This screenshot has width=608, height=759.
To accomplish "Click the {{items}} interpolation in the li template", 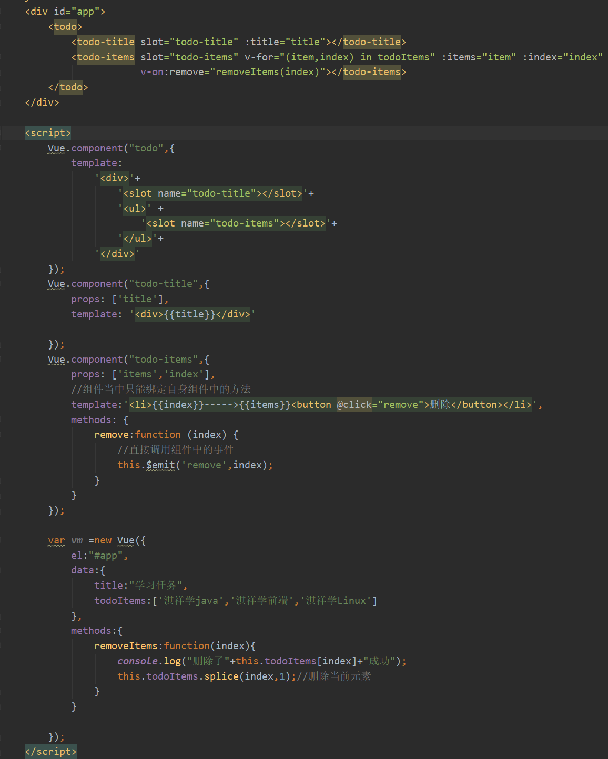I will point(265,405).
